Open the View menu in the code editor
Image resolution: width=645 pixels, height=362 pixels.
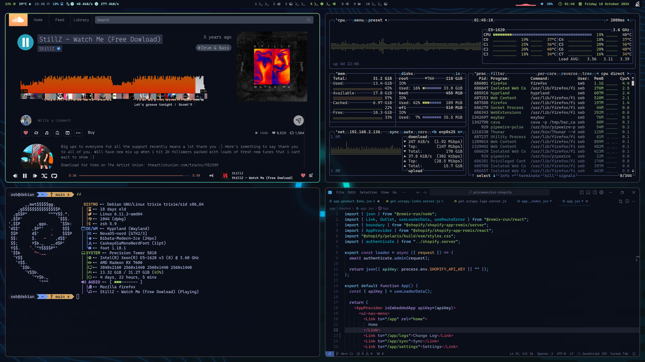385,192
